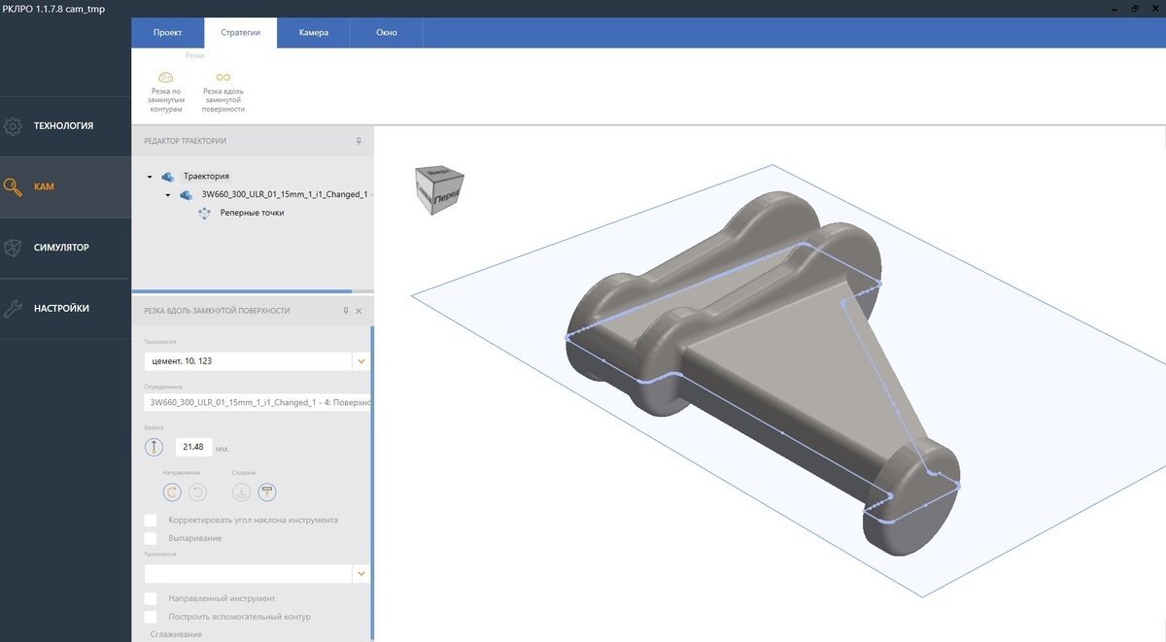Click the 21.48 мм plunge depth field
Image resolution: width=1166 pixels, height=642 pixels.
(x=194, y=447)
